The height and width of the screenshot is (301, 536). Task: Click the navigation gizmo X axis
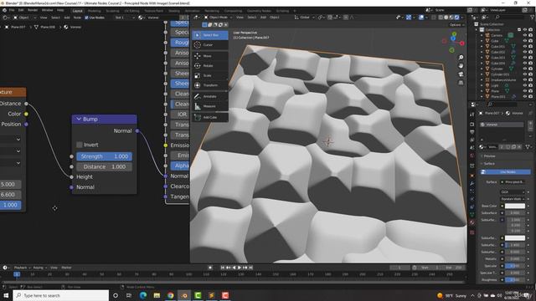tap(461, 43)
